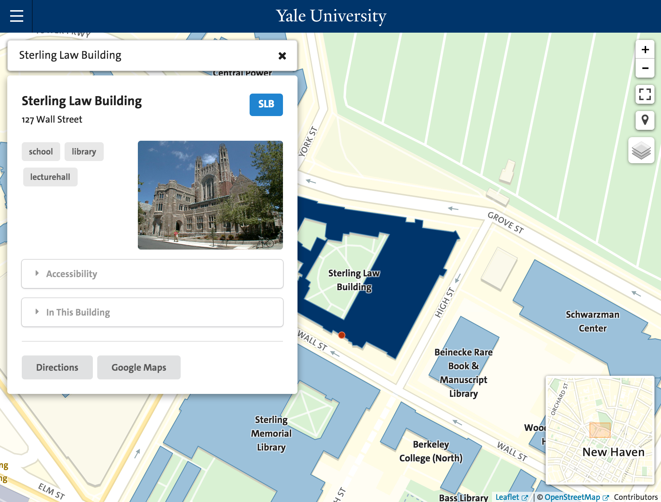Click the New Haven minimap overview
The height and width of the screenshot is (502, 661).
tap(600, 430)
